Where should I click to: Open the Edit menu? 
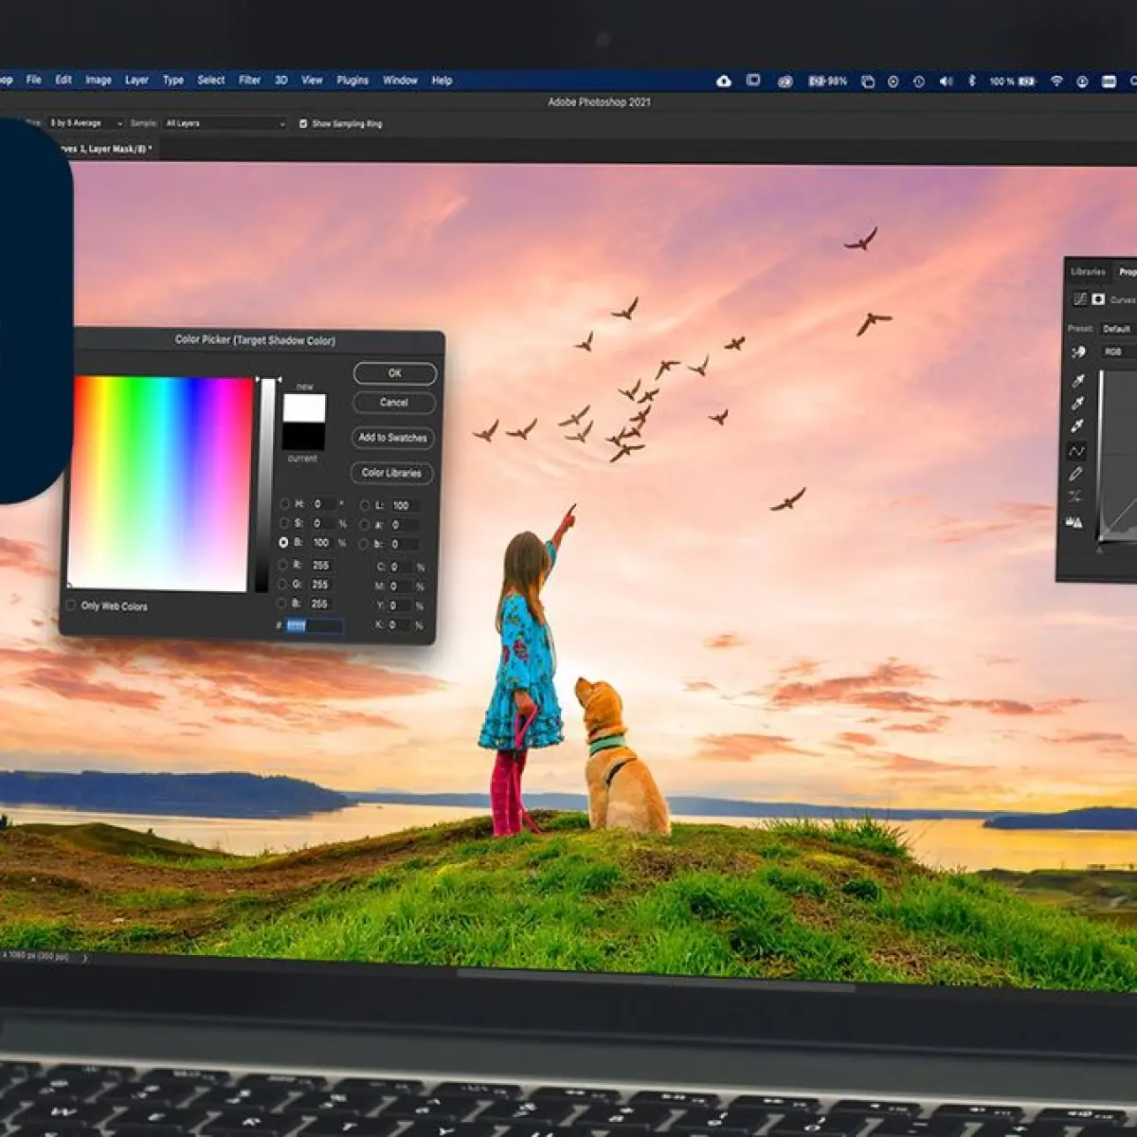(63, 81)
